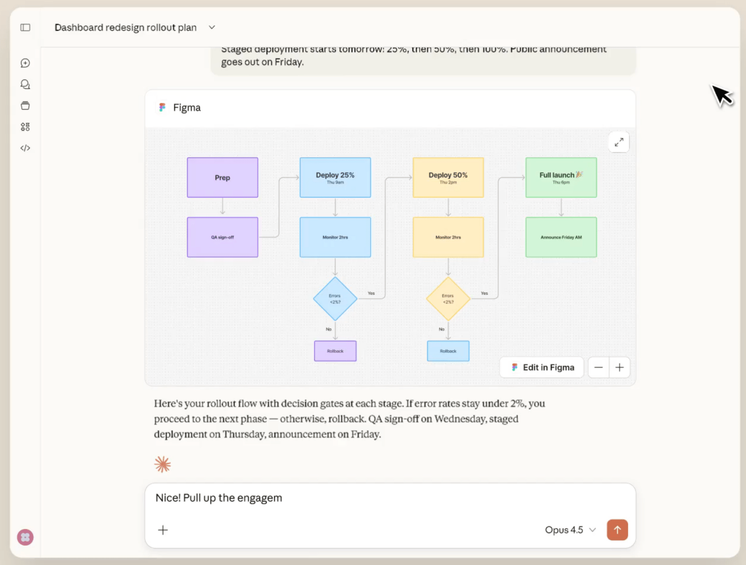Zoom in the diagram with plus
Screen dimensions: 746x565
click(x=620, y=367)
